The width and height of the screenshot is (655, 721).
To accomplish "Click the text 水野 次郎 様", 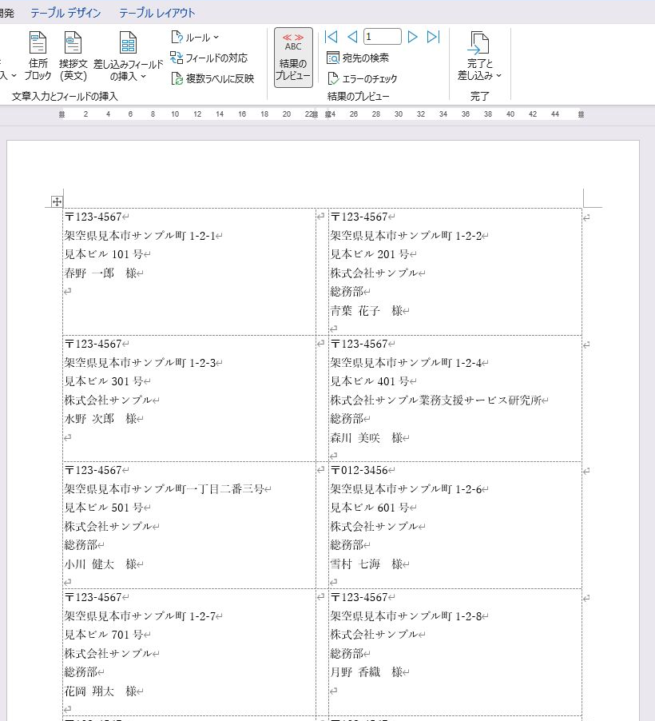I will [x=101, y=419].
